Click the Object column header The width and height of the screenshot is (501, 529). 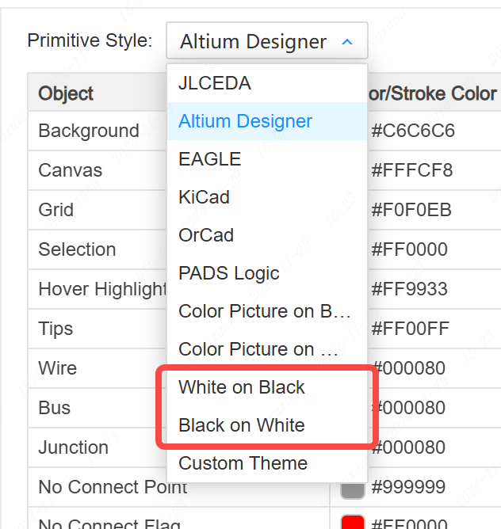[66, 93]
